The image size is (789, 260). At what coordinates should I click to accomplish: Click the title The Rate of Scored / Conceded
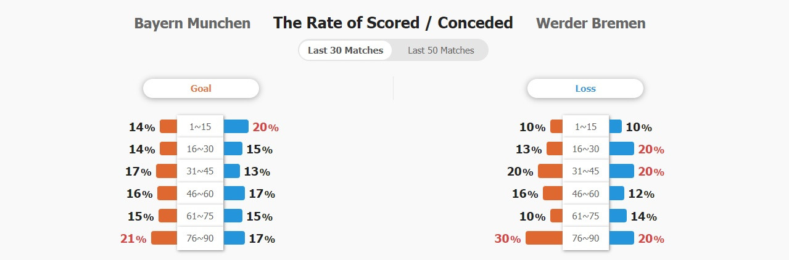[393, 23]
